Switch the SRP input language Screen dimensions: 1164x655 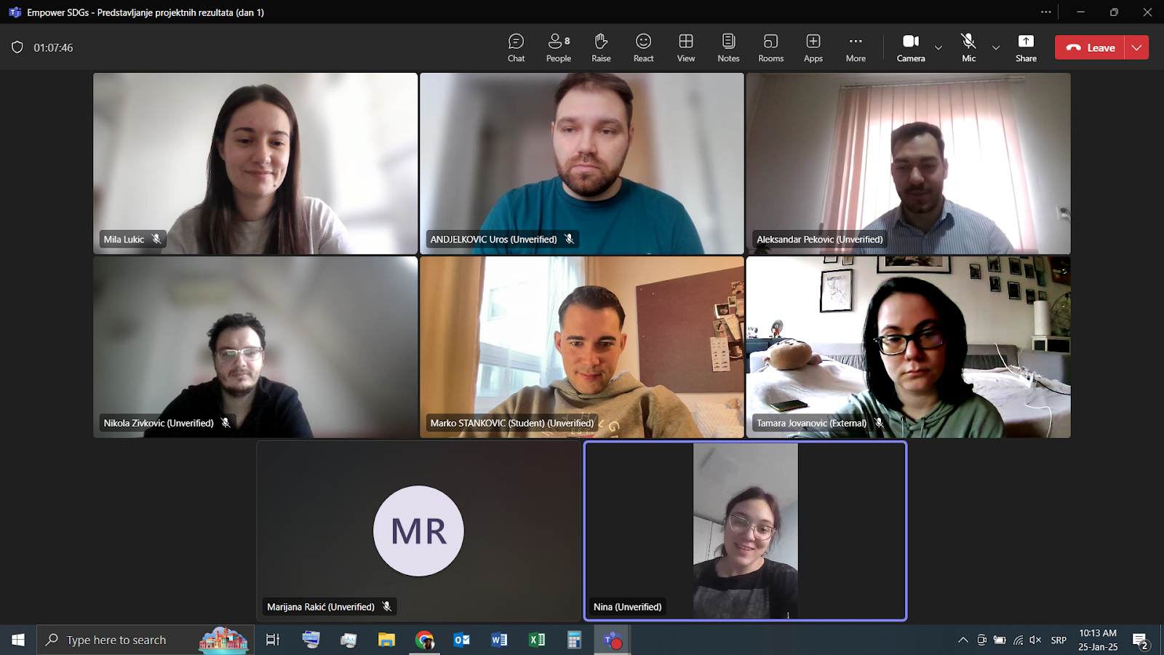point(1059,640)
